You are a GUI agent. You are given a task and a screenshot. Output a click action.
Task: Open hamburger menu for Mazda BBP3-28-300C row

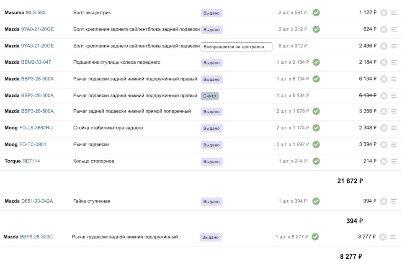[x=393, y=237]
